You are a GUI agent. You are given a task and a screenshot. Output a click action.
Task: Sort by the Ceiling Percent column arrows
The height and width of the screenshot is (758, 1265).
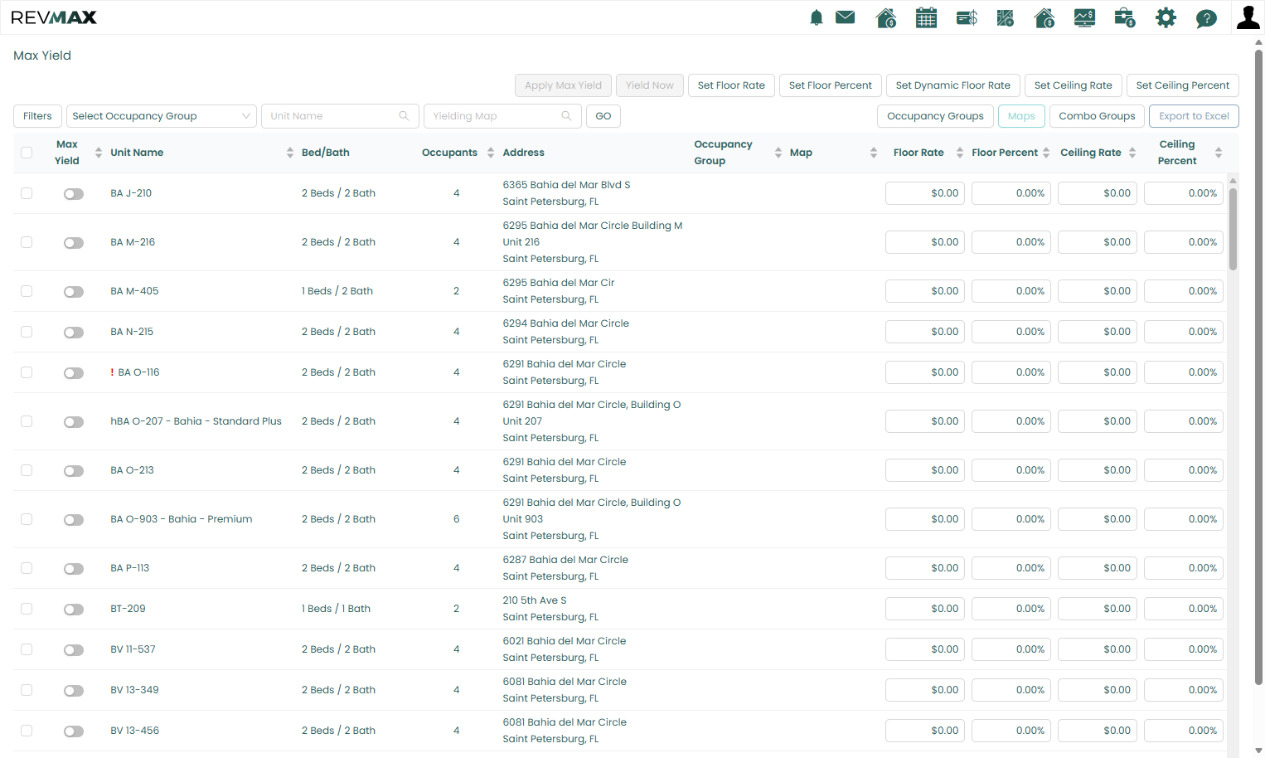click(x=1219, y=153)
